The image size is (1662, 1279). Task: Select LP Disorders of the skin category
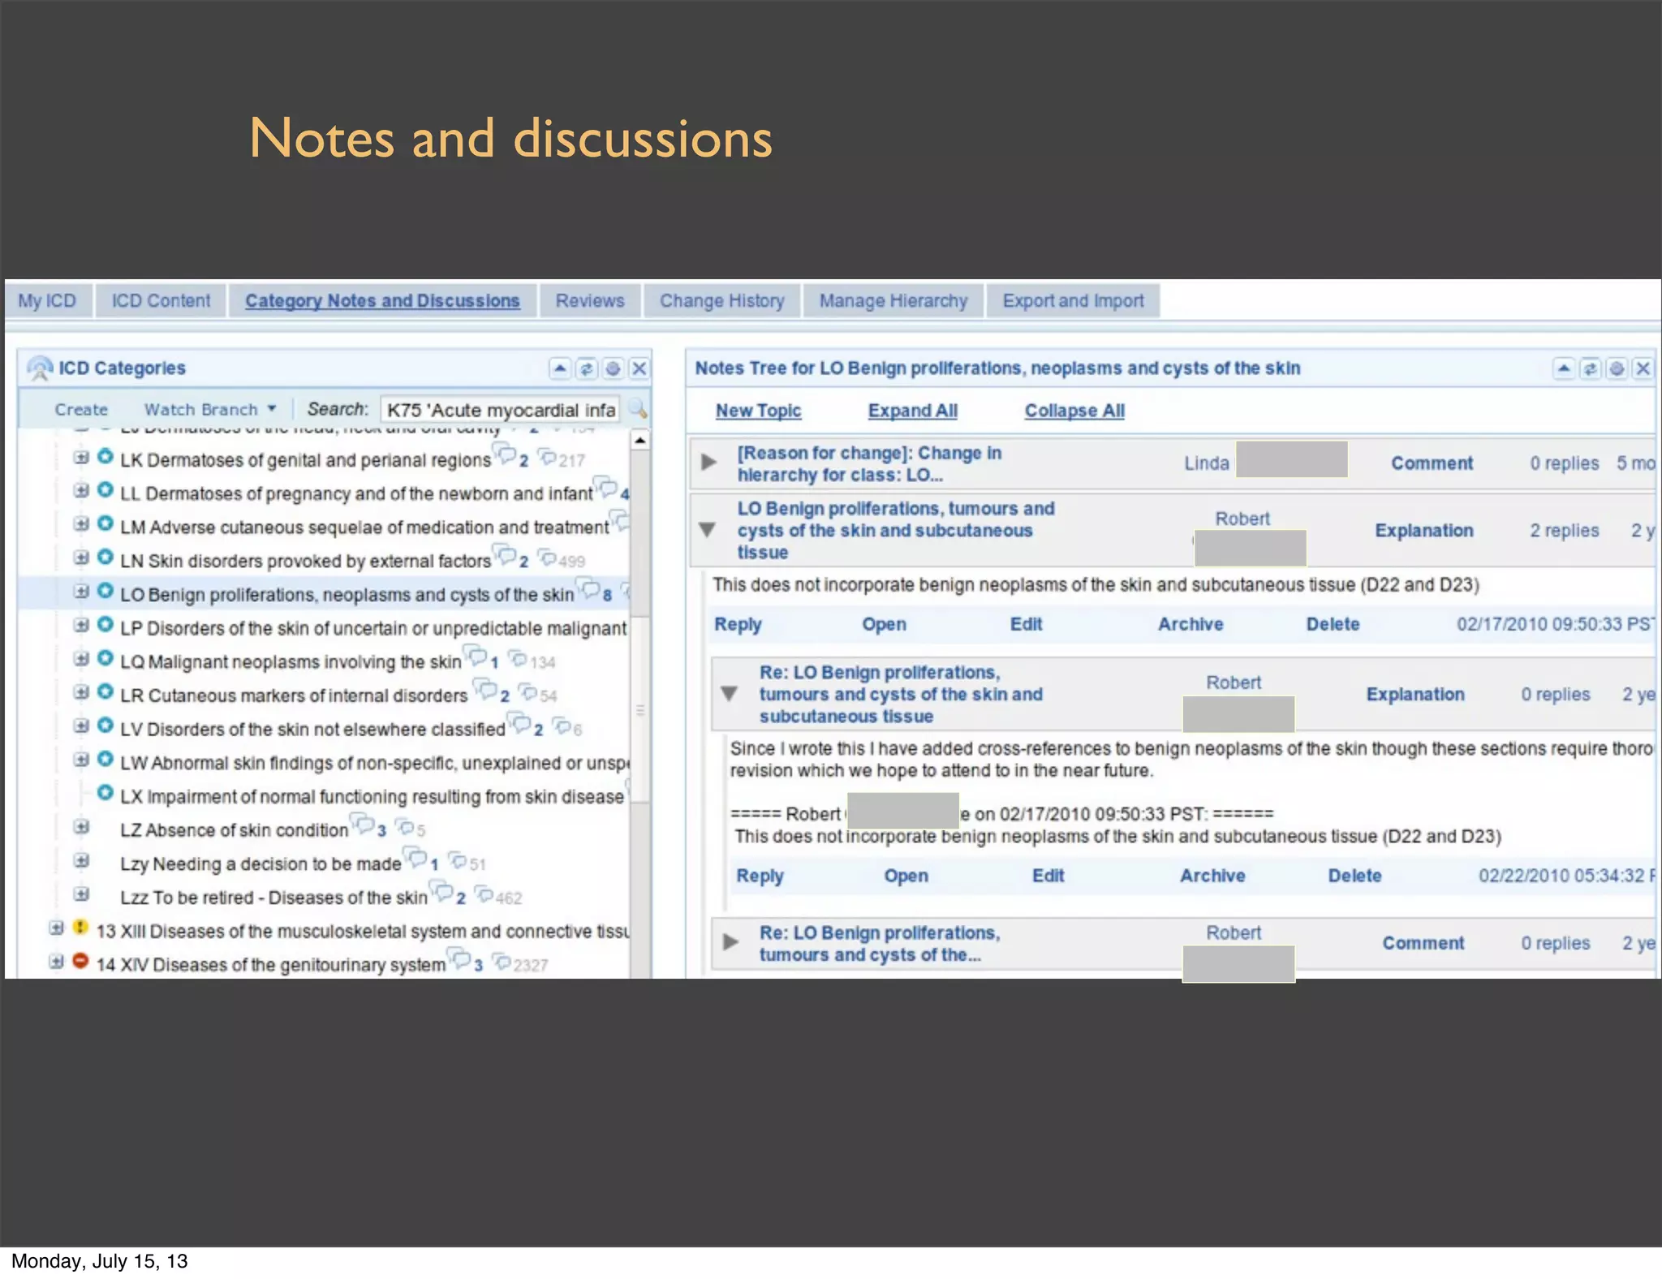tap(373, 628)
